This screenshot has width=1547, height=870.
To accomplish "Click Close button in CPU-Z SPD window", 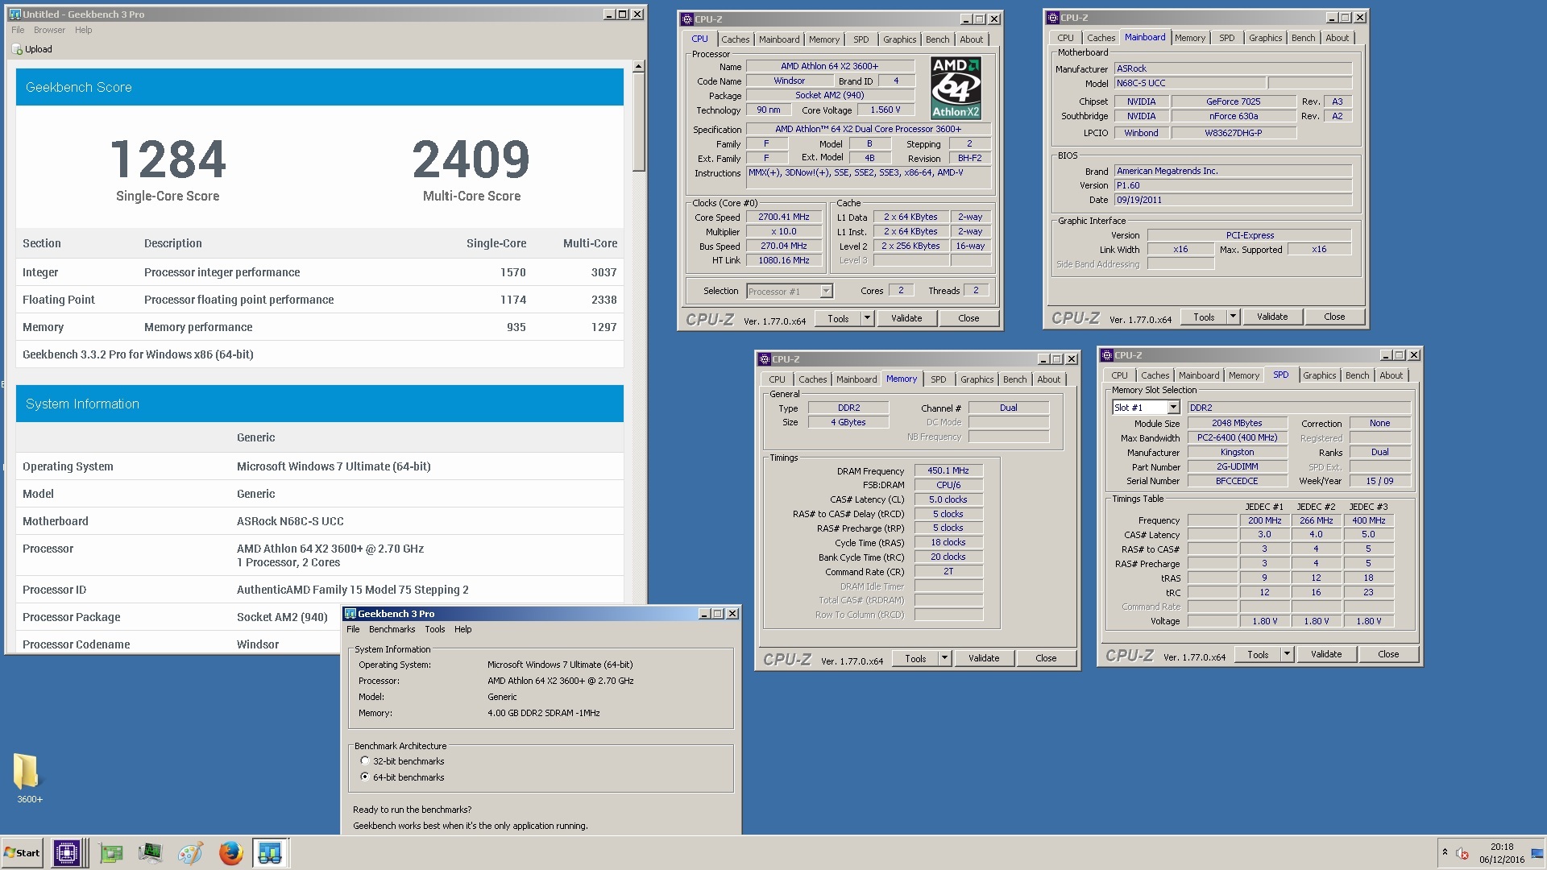I will pos(1388,654).
